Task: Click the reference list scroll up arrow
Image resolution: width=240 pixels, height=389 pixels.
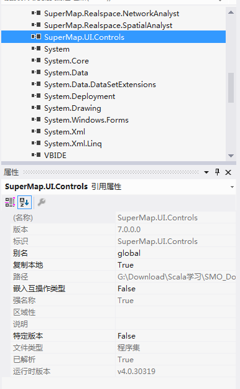Action: [x=231, y=12]
